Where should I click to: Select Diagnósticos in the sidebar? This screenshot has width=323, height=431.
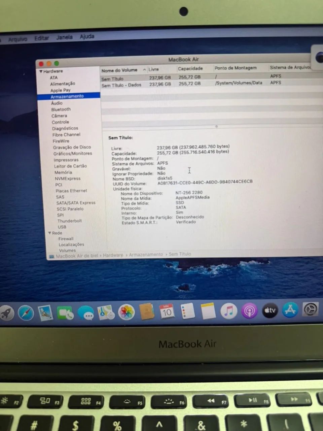(65, 128)
